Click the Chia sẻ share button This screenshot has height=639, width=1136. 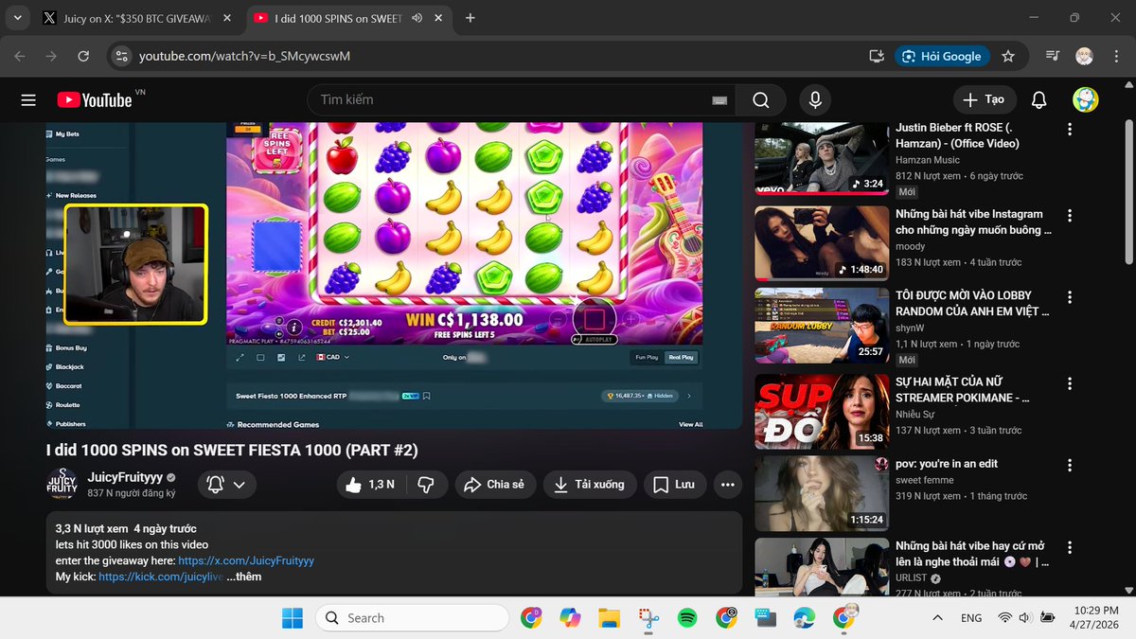pyautogui.click(x=496, y=484)
